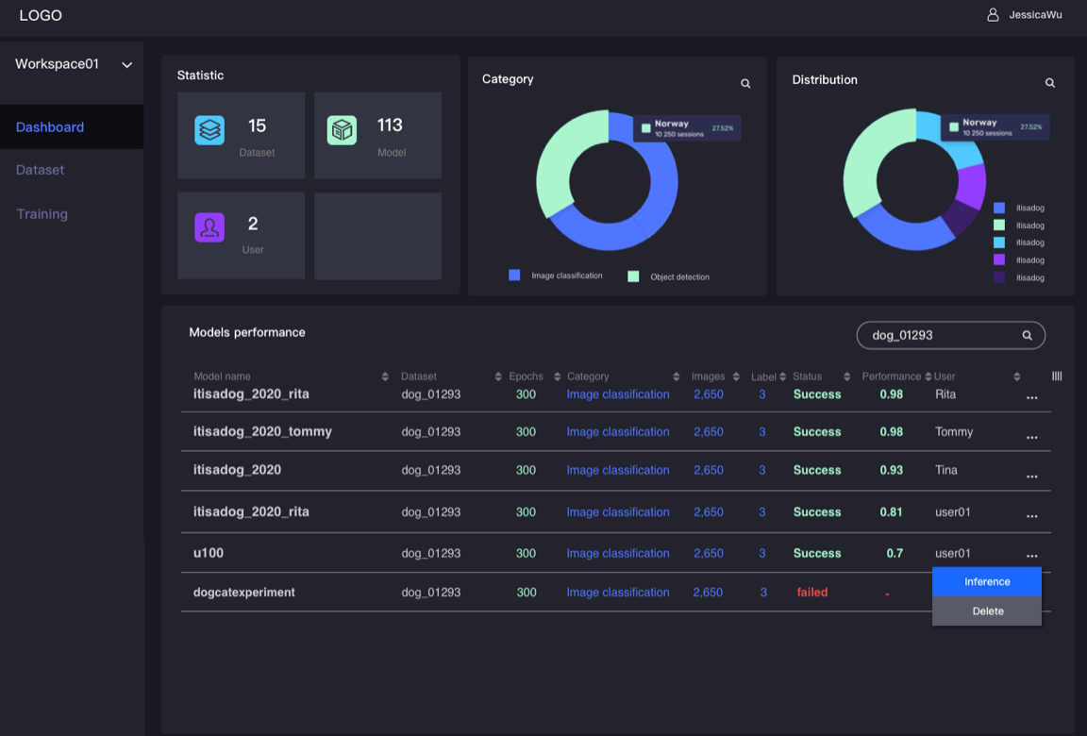The image size is (1087, 736).
Task: Click the Object detection legend swatch
Action: pyautogui.click(x=633, y=276)
